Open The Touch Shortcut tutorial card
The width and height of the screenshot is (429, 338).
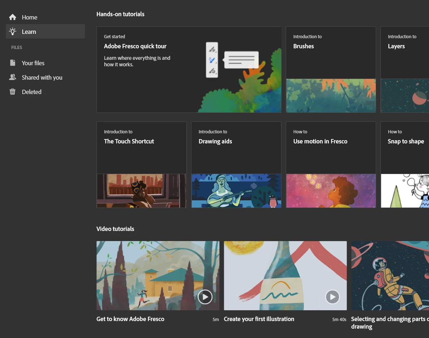click(x=141, y=165)
